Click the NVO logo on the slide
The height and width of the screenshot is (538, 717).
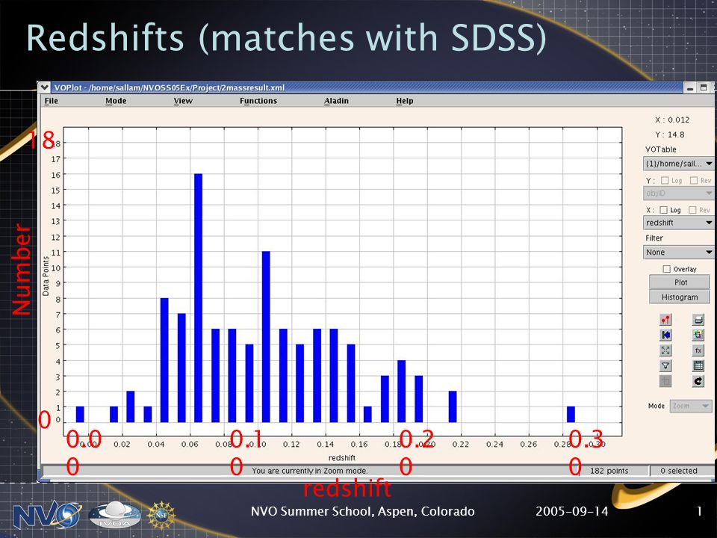tap(47, 515)
